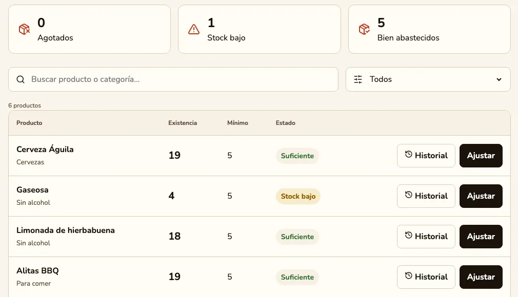Click the Producto column header
This screenshot has height=297, width=518.
click(29, 123)
